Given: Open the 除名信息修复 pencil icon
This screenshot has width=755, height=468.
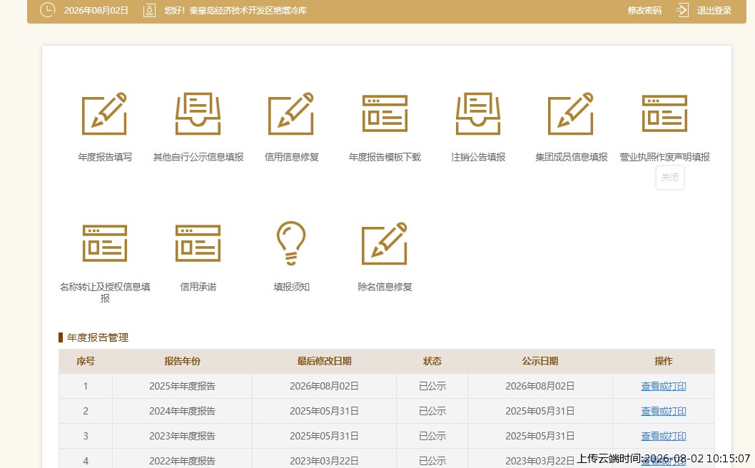Looking at the screenshot, I should coord(385,243).
